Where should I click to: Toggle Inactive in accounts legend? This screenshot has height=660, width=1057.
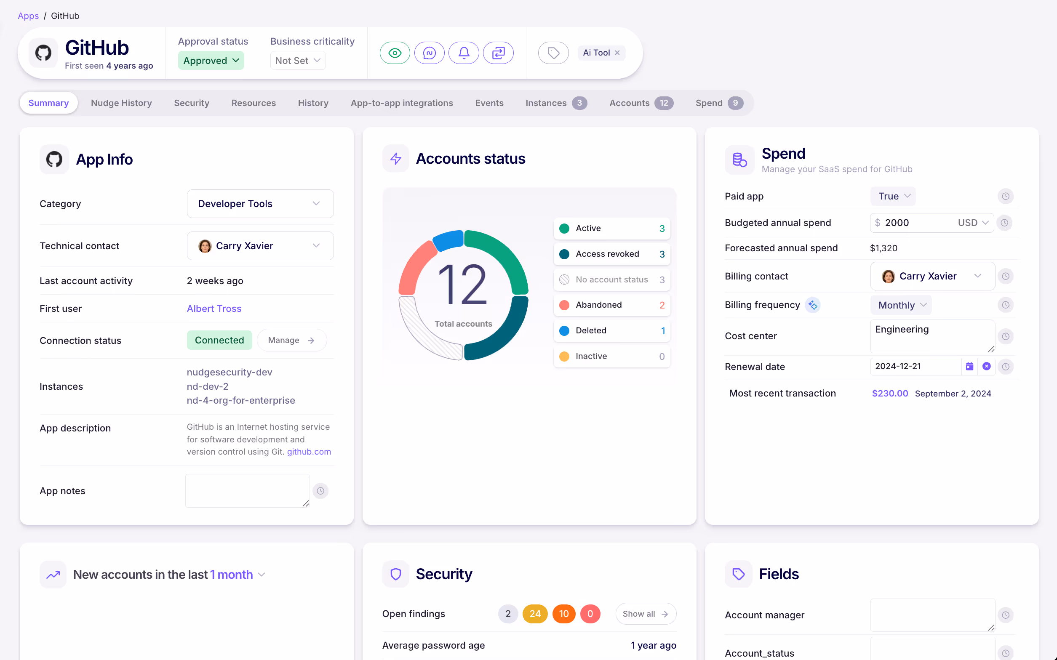pyautogui.click(x=612, y=357)
